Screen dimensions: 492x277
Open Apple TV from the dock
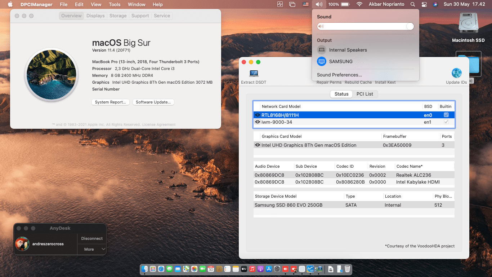click(x=244, y=269)
